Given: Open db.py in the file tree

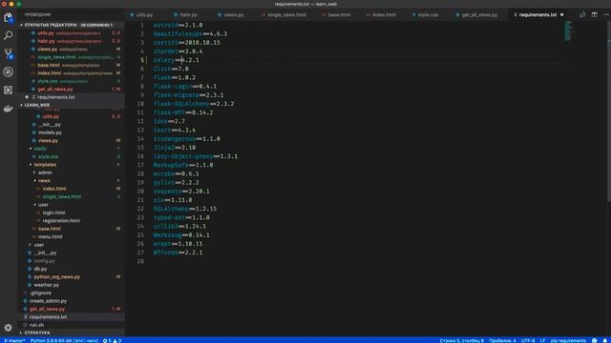Looking at the screenshot, I should [x=40, y=269].
